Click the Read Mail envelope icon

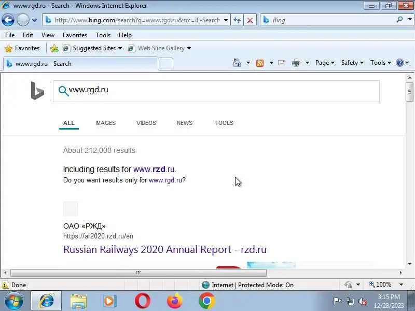(282, 63)
